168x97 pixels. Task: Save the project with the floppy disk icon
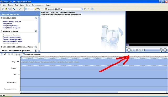[9, 9]
